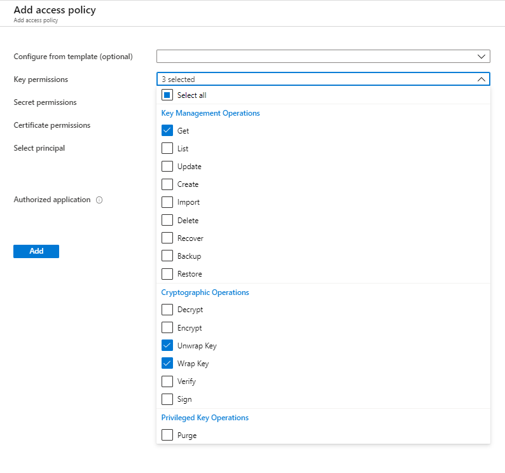Enable the List key permission
Image resolution: width=505 pixels, height=473 pixels.
click(x=167, y=149)
